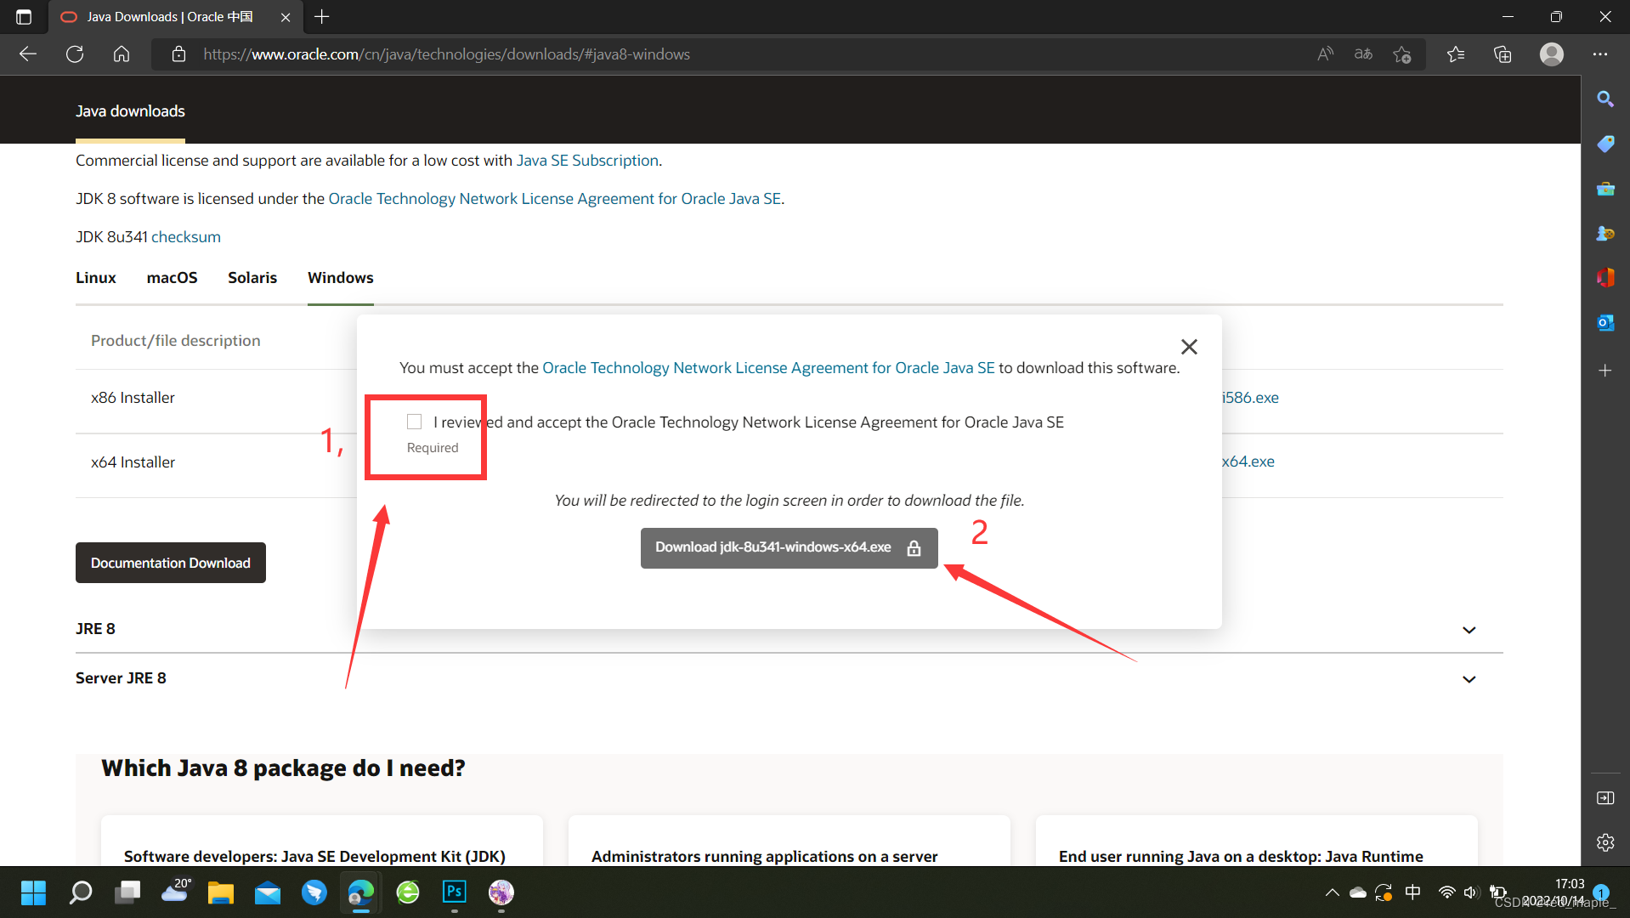Click the x64.exe download link

click(1248, 462)
